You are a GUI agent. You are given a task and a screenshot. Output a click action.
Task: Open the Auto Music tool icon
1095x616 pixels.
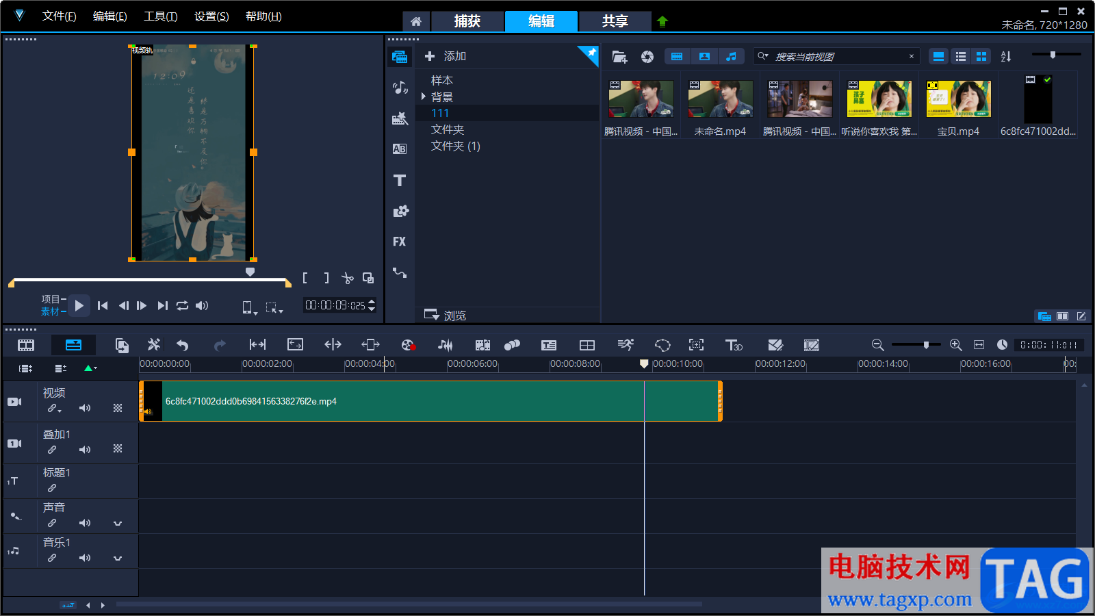(482, 345)
